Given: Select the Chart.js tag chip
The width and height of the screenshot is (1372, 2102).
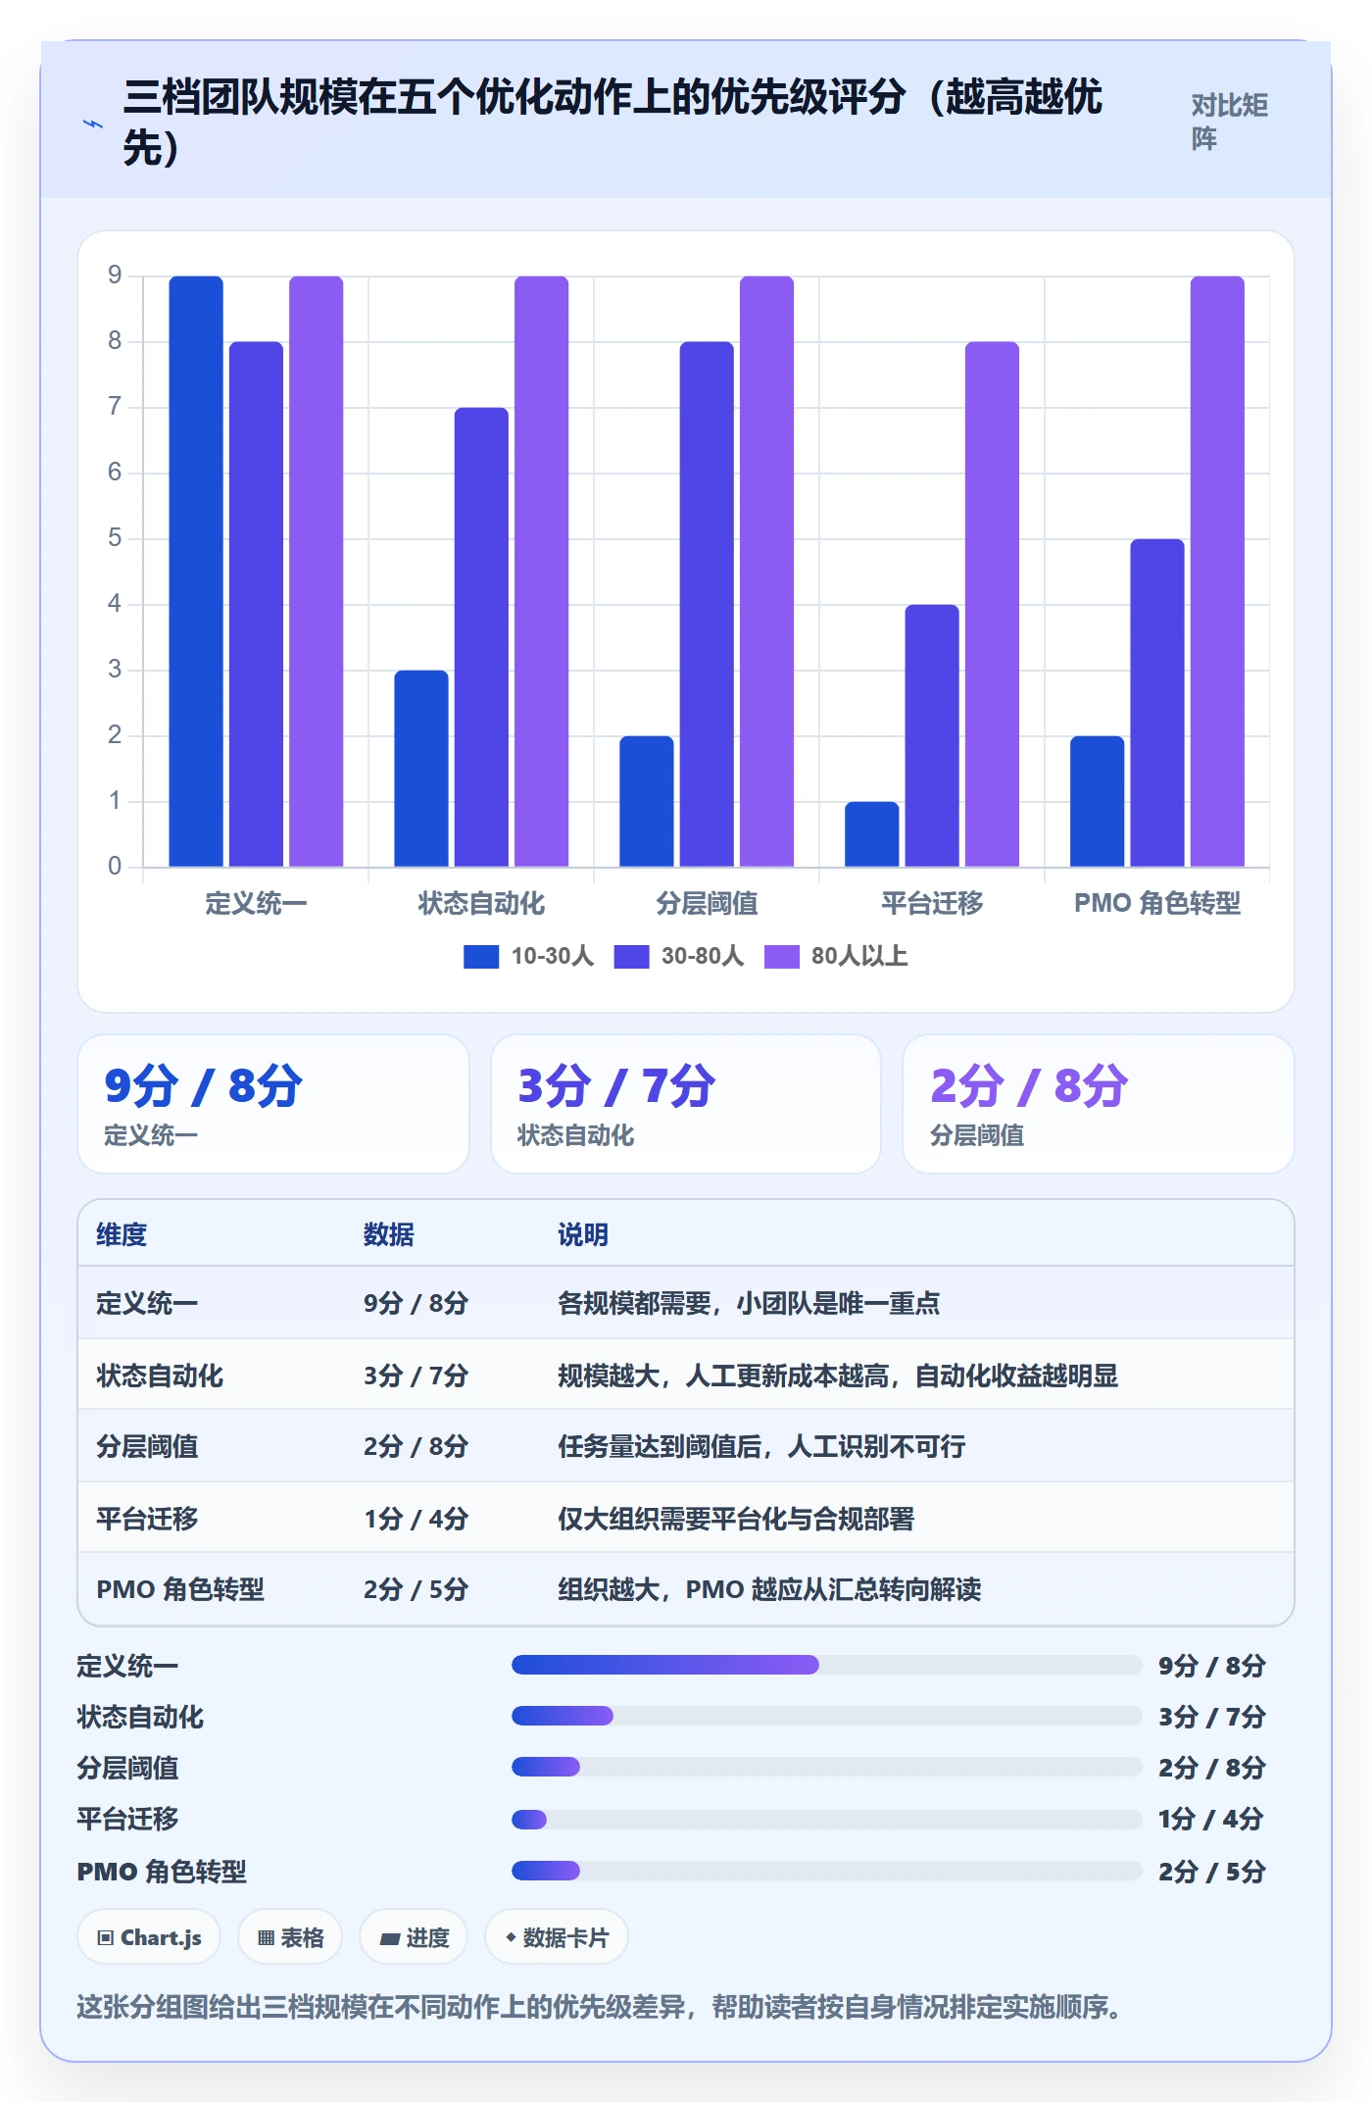Looking at the screenshot, I should [x=149, y=1937].
